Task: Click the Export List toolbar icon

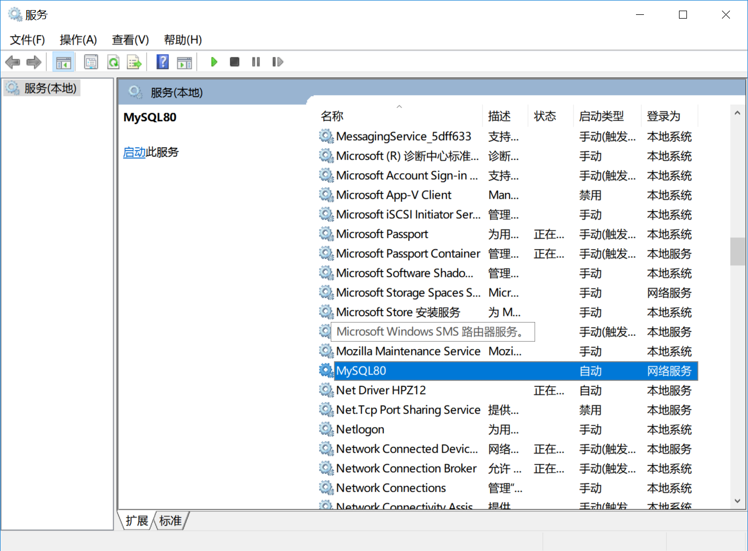Action: pos(135,62)
